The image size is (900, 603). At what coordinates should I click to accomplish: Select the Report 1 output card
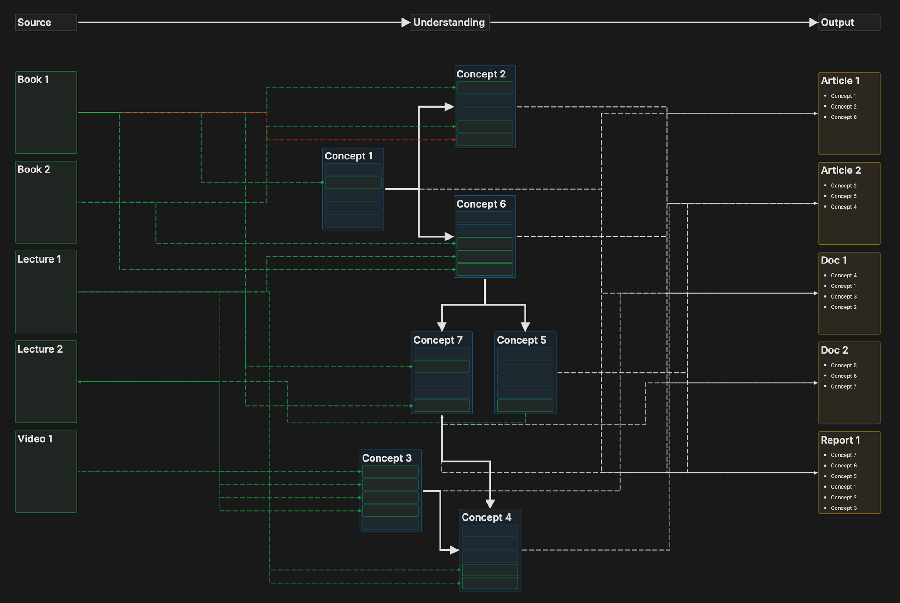tap(849, 472)
